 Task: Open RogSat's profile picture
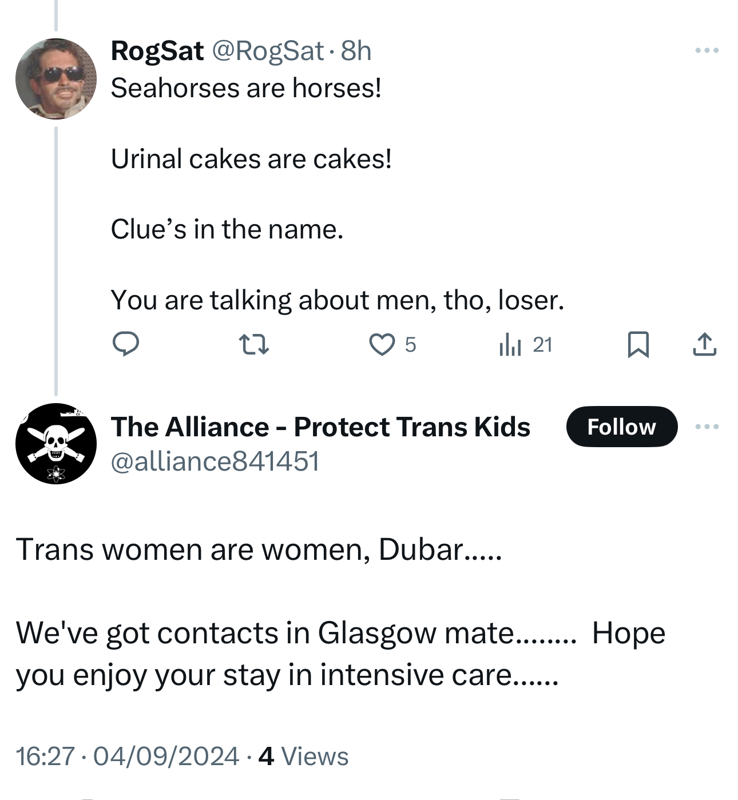tap(56, 79)
